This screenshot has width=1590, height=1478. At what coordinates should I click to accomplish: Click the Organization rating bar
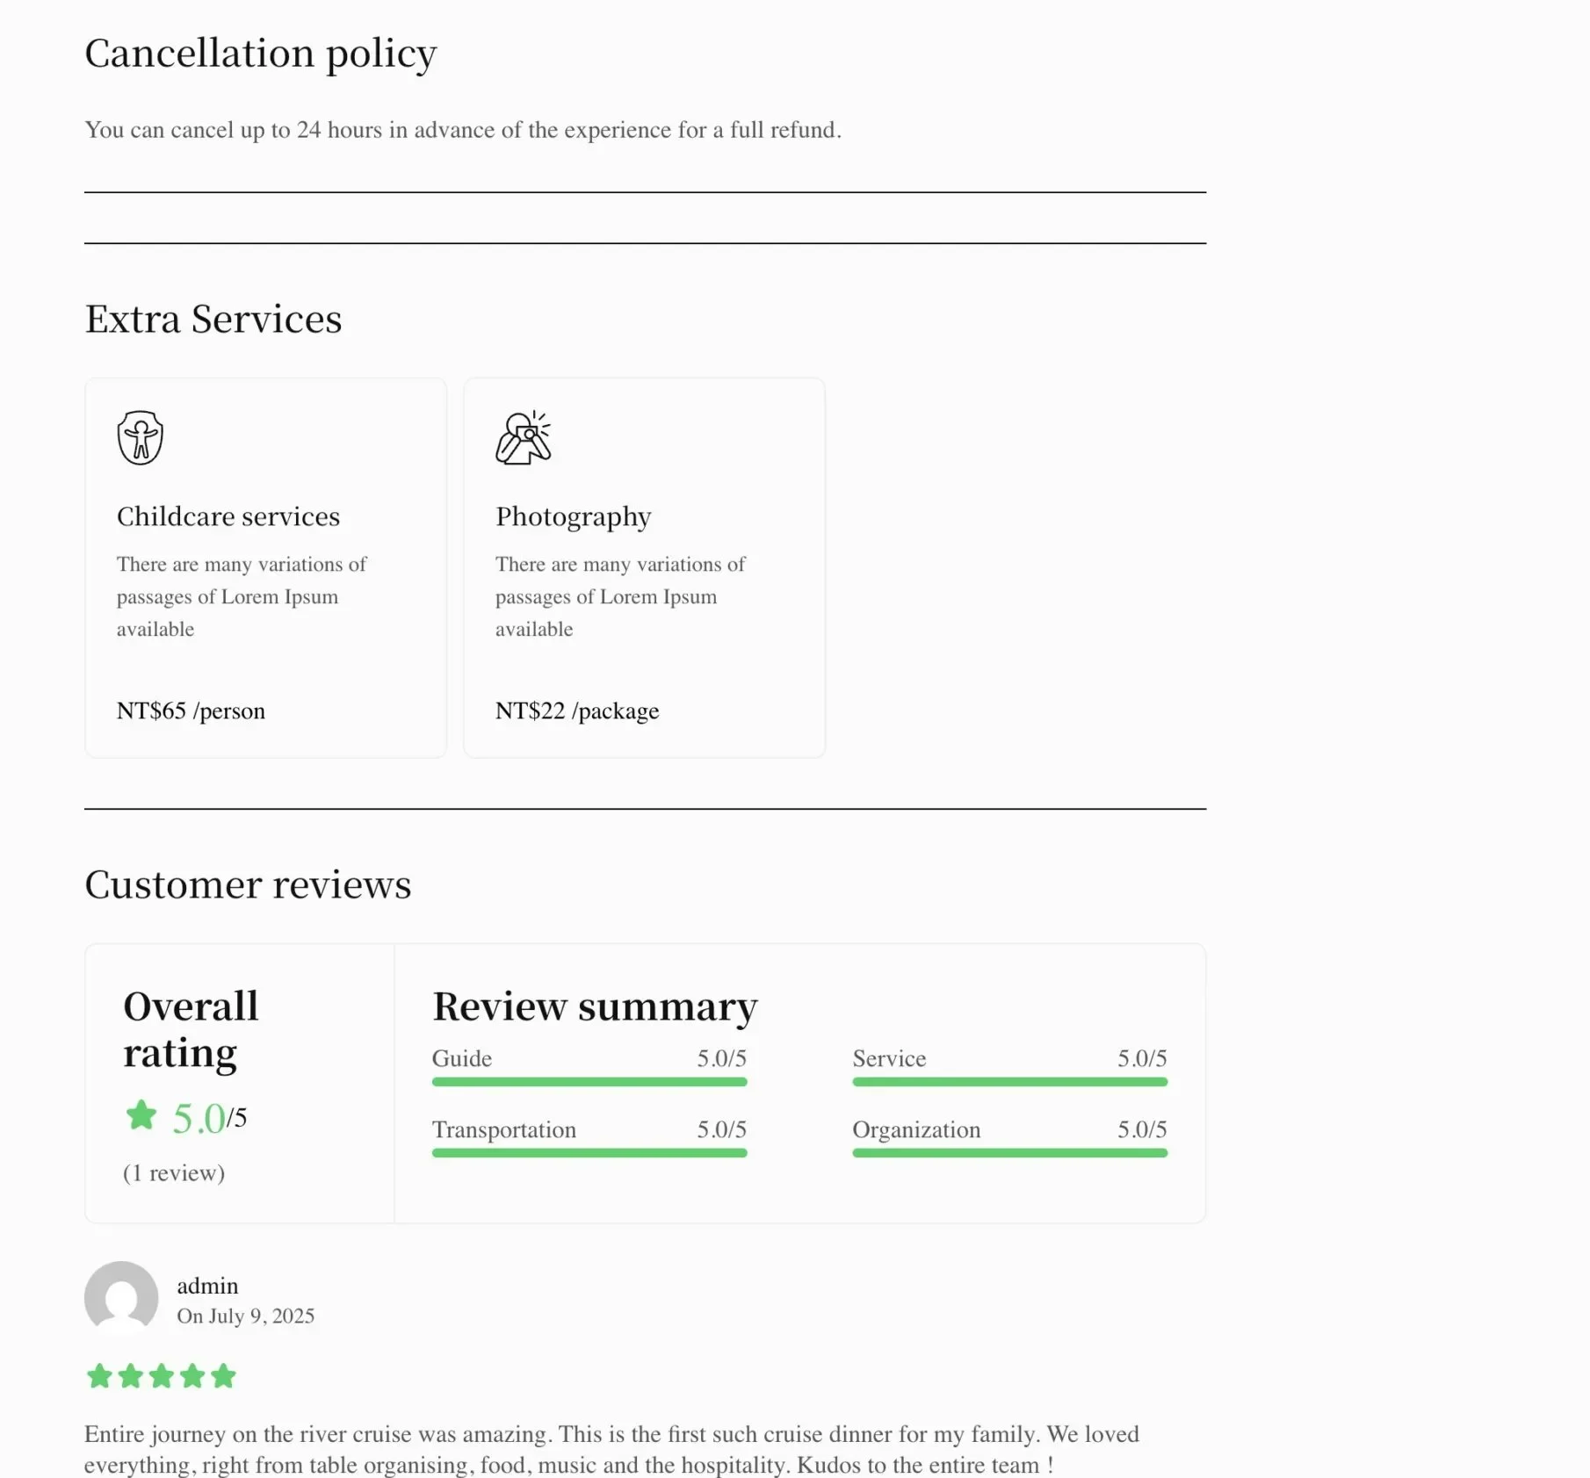click(1009, 1153)
